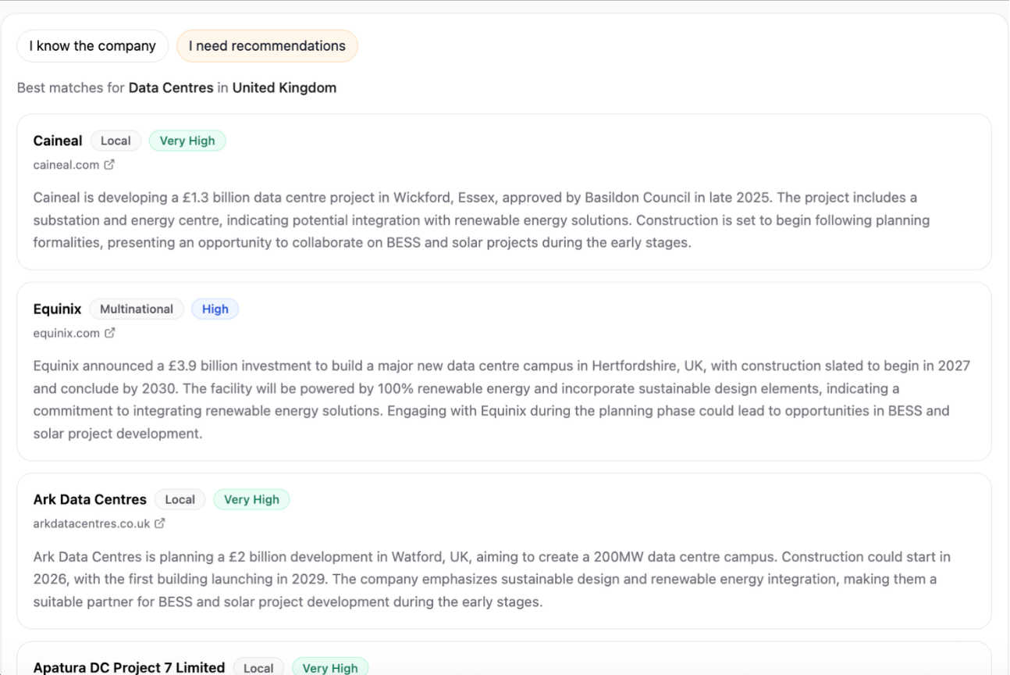Select the "I know the company" option
Viewport: 1010px width, 675px height.
[93, 46]
